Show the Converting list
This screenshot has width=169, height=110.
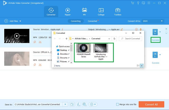pos(76,21)
